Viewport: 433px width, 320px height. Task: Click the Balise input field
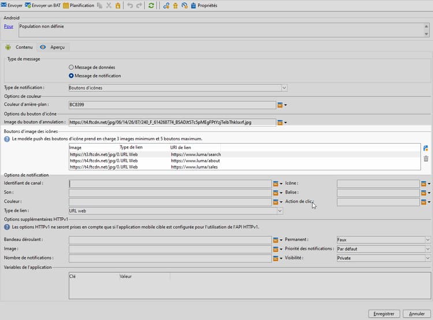tap(378, 192)
